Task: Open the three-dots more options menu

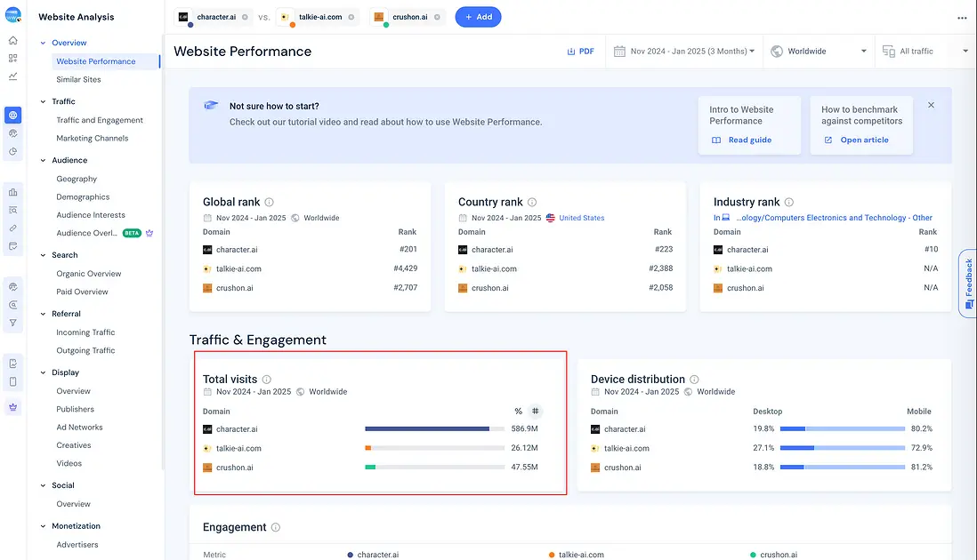Action: pyautogui.click(x=961, y=17)
